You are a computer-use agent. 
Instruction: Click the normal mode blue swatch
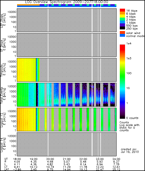tap(122, 35)
